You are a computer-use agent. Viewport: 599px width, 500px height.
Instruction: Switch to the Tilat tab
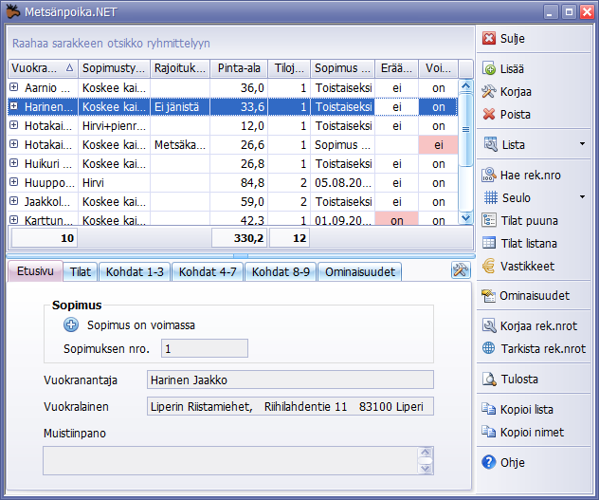(x=81, y=272)
